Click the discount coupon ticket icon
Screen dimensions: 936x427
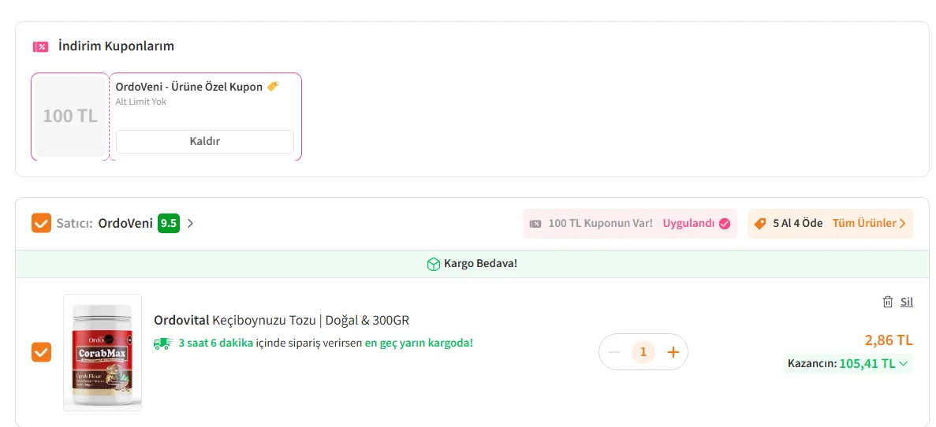point(40,46)
